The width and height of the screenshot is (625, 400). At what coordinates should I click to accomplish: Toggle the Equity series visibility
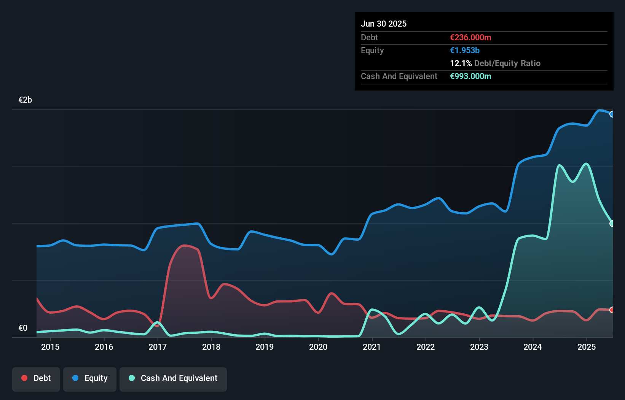[x=89, y=379]
